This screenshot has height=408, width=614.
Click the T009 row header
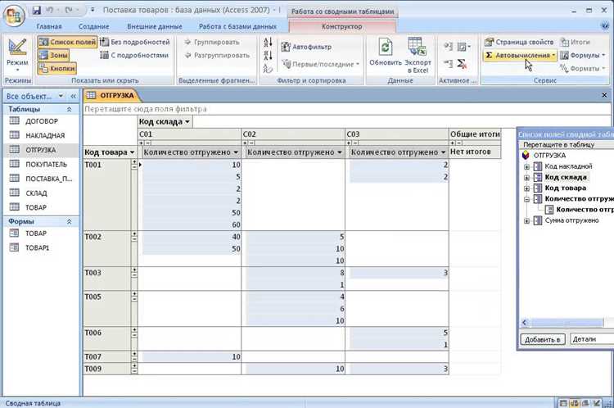[x=107, y=369]
